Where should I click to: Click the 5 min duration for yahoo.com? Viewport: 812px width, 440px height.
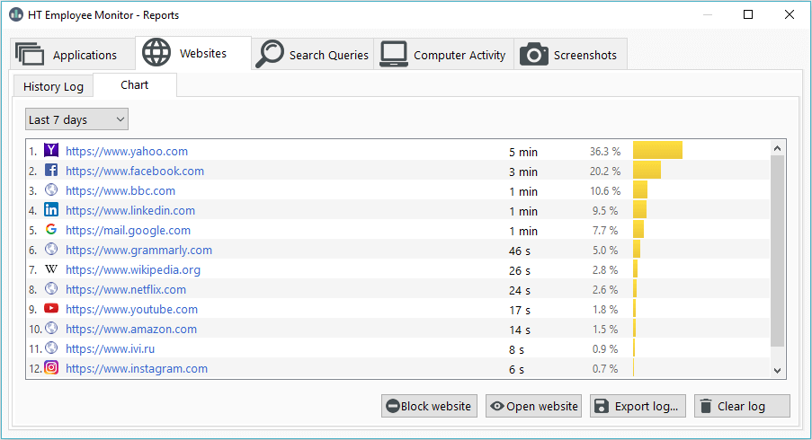[x=523, y=152]
